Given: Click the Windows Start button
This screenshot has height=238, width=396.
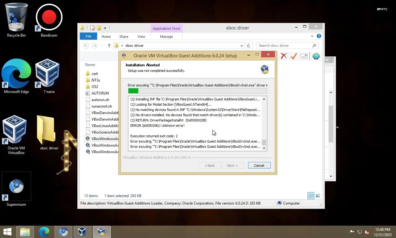Looking at the screenshot, I should tap(7, 231).
